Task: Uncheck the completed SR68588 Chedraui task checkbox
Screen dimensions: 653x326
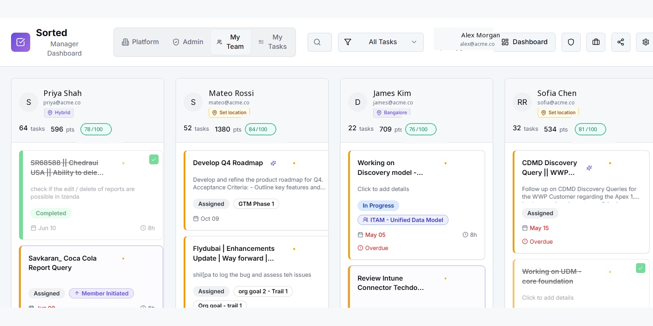Action: (154, 159)
